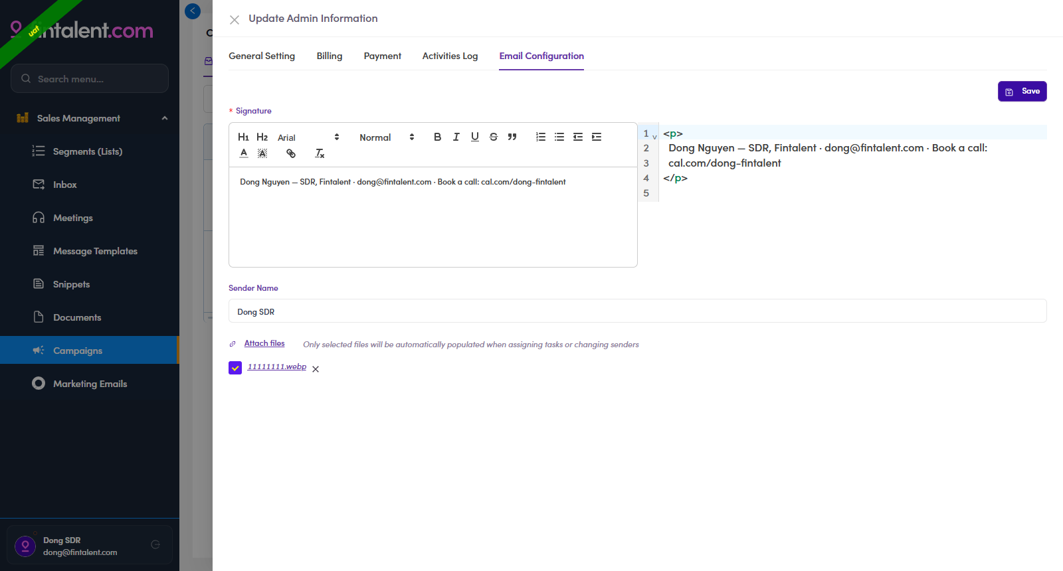This screenshot has width=1063, height=571.
Task: Open the 11111111.webp file link
Action: (x=277, y=367)
